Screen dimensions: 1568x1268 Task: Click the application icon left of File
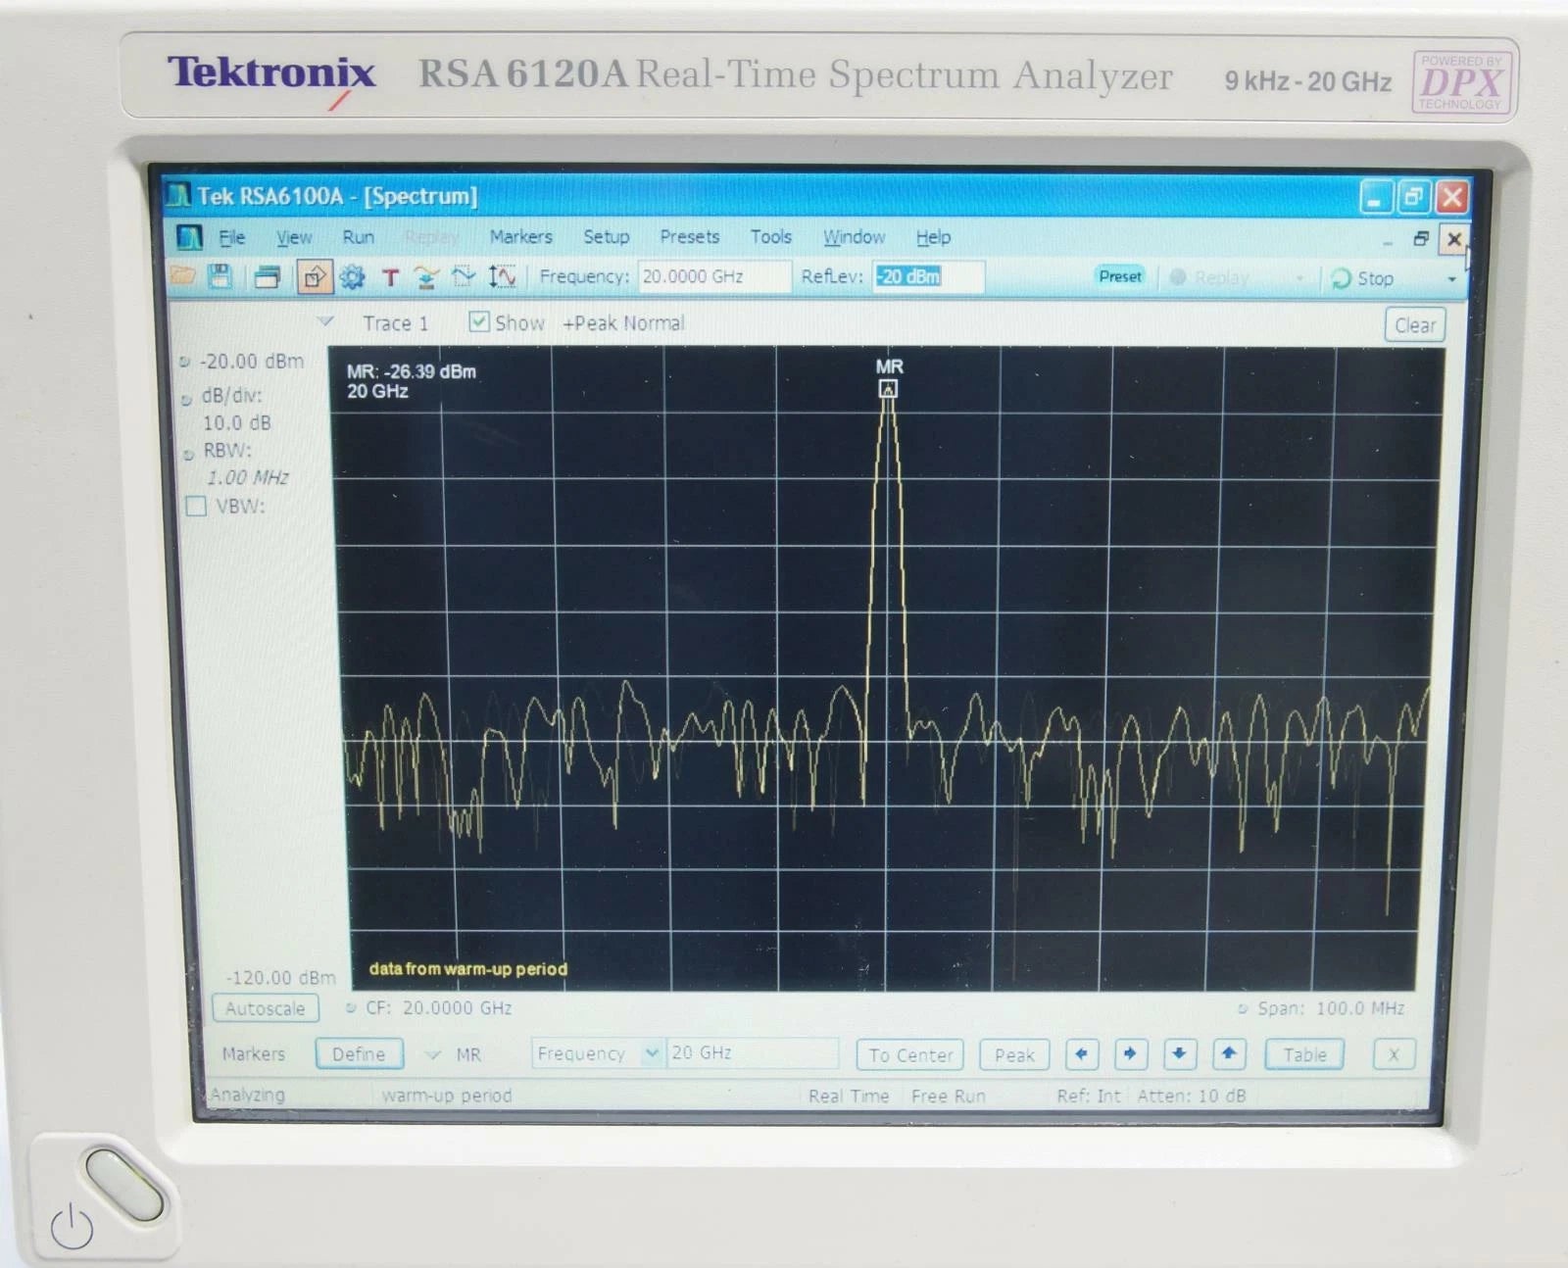click(188, 236)
